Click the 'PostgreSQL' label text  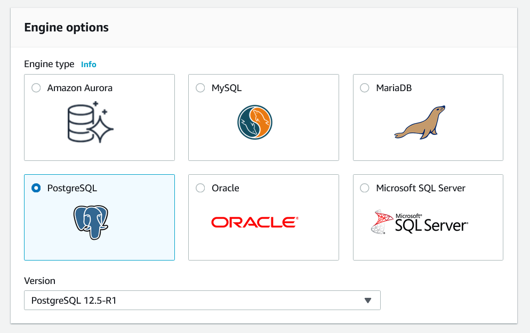pyautogui.click(x=72, y=188)
